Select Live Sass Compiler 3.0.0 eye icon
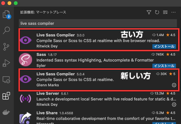The height and width of the screenshot is (124, 181). coord(25,40)
